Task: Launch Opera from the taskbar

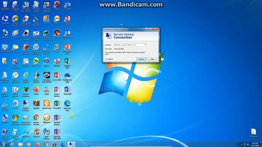Action: tap(54, 144)
